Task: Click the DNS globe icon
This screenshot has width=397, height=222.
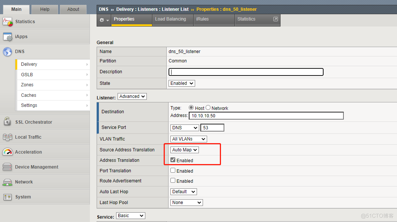Action: (x=7, y=52)
